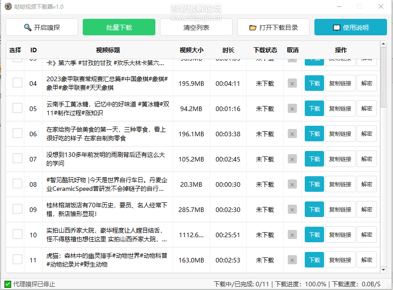This screenshot has height=290, width=393.
Task: Select the checkbox in row 06
Action: coord(17,133)
